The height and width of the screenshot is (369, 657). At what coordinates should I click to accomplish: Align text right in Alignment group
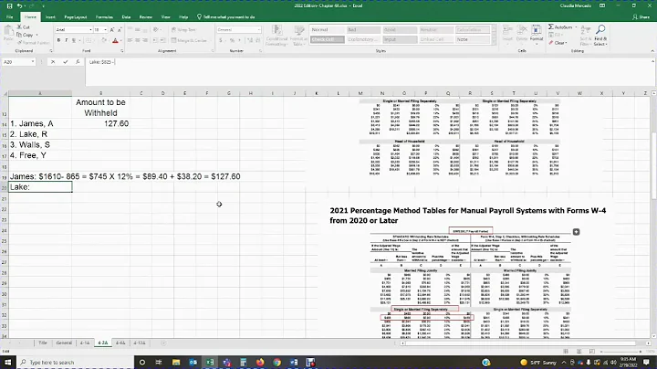click(x=145, y=40)
